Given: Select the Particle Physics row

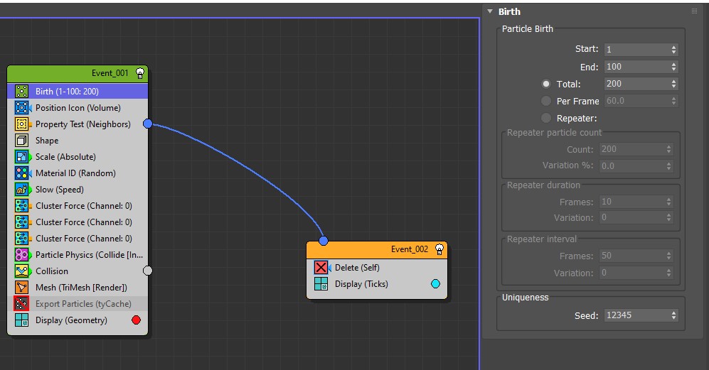Looking at the screenshot, I should tap(78, 255).
